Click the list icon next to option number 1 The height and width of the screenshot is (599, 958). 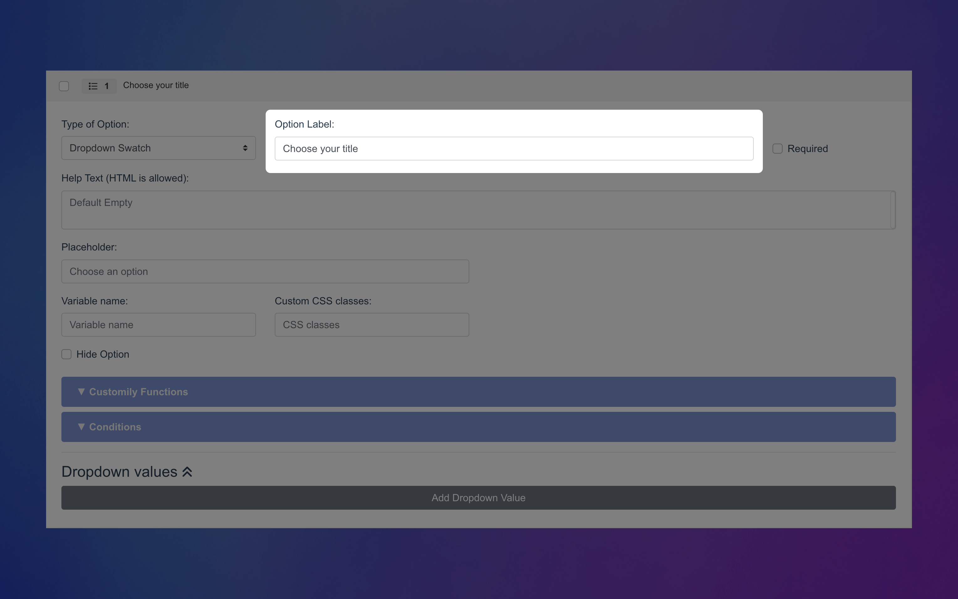point(93,86)
